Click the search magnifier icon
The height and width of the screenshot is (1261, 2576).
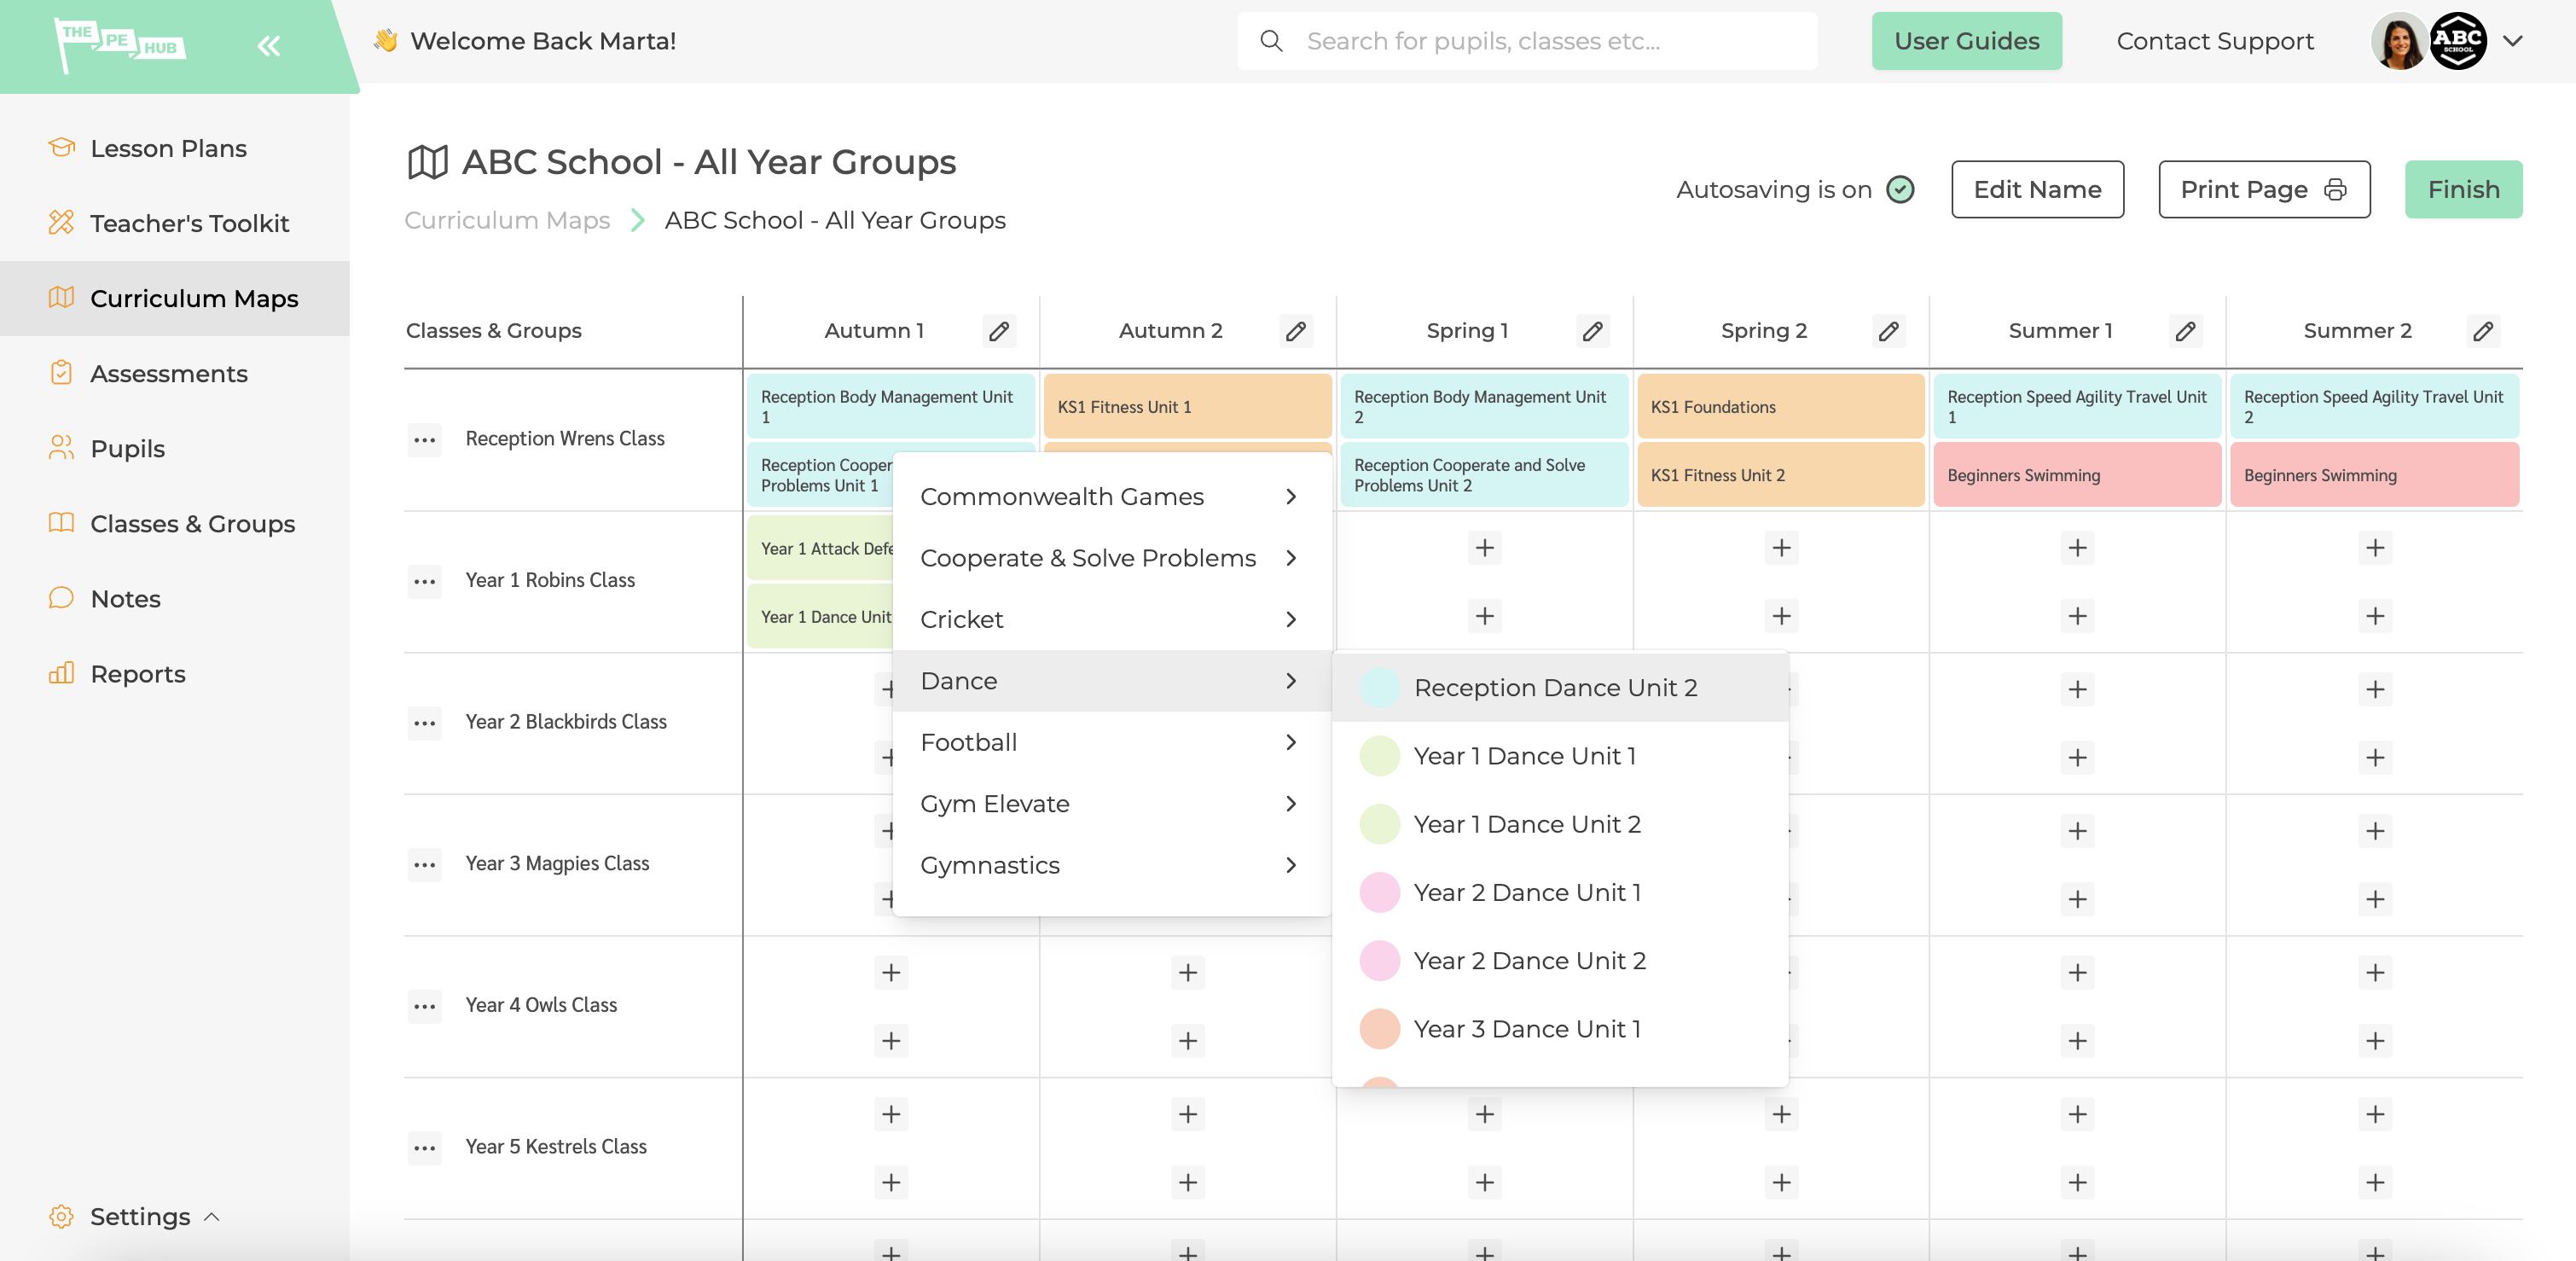pyautogui.click(x=1271, y=41)
